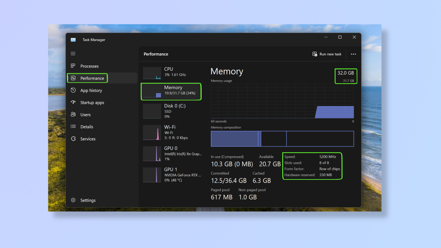Go to the Services page
The image size is (441, 248).
pos(102,139)
